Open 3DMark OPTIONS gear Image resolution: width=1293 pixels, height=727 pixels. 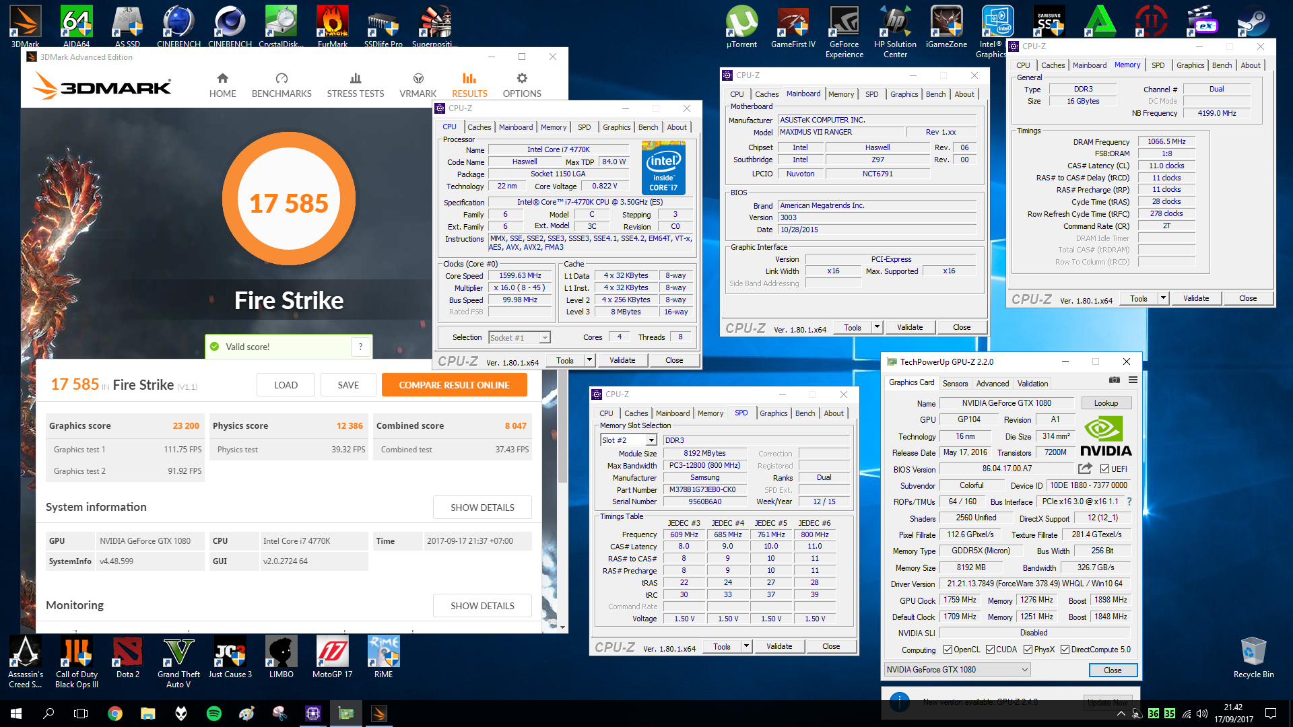point(522,85)
